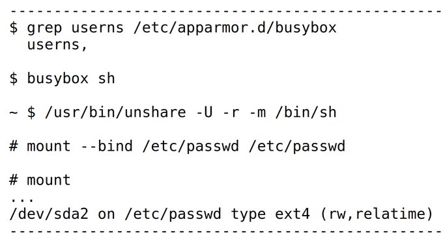Click the /etc/apparmor.d/busybox file path
Viewport: 443px width, 241px height.
coord(235,28)
